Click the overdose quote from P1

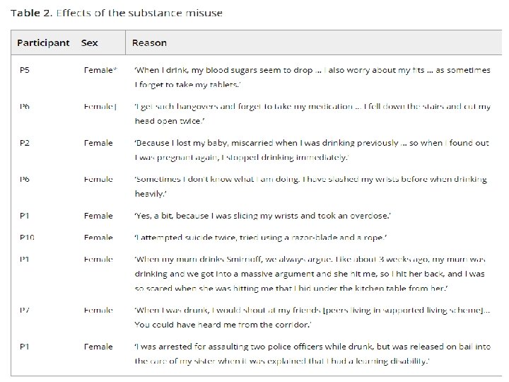[x=263, y=216]
